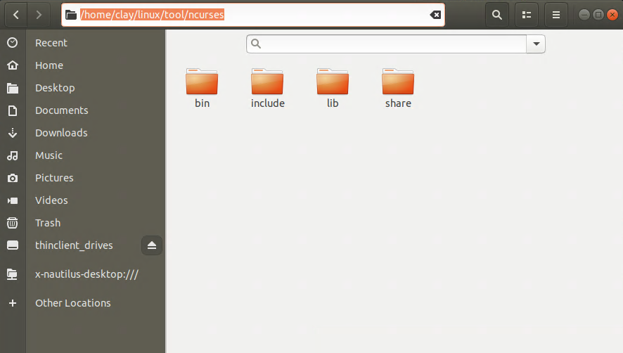This screenshot has width=623, height=353.
Task: Open Recent in the sidebar
Action: pos(51,42)
